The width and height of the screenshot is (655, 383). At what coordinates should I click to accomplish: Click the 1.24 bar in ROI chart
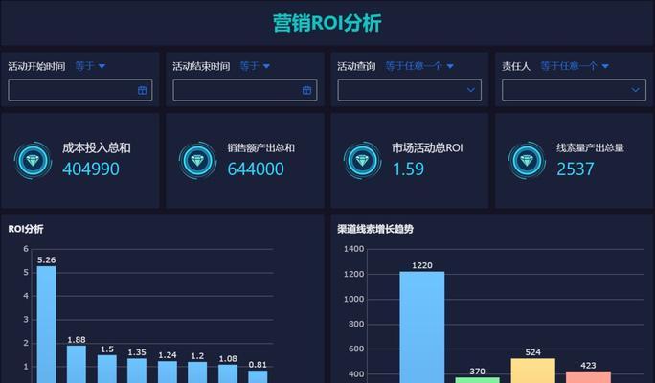(168, 372)
